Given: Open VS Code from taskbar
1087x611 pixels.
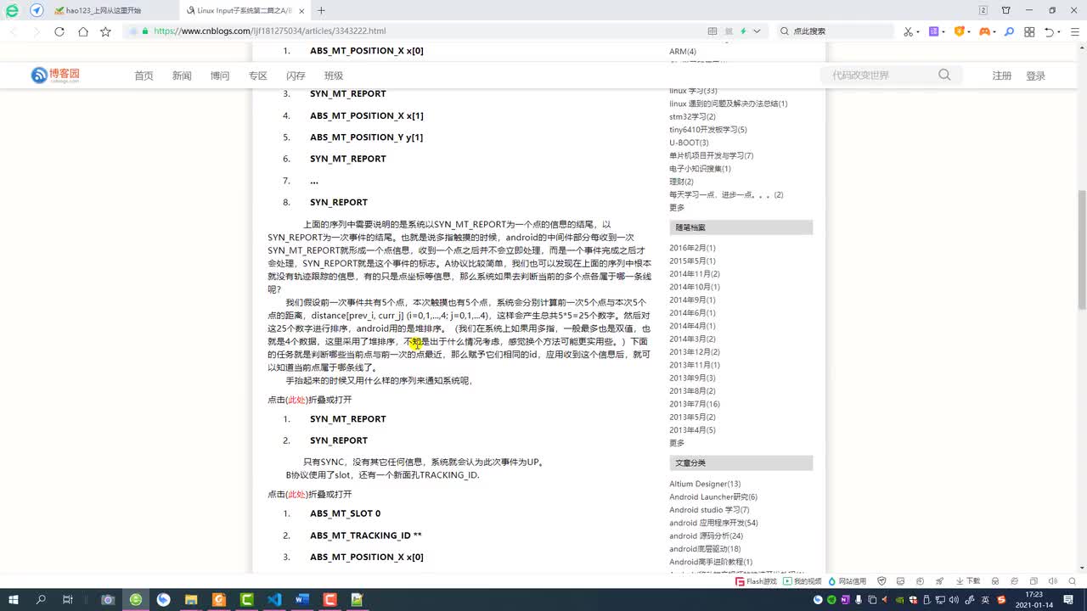Looking at the screenshot, I should 273,599.
